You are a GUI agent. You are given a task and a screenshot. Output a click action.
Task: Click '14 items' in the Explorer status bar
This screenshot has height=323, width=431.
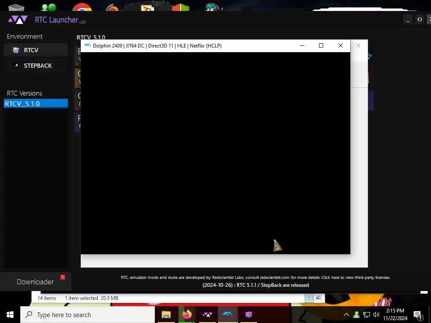[47, 298]
